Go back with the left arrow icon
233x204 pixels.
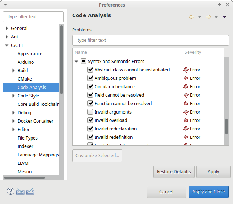tap(192, 17)
